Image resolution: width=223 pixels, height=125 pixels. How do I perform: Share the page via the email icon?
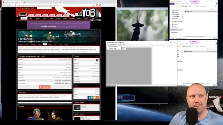click(x=94, y=98)
